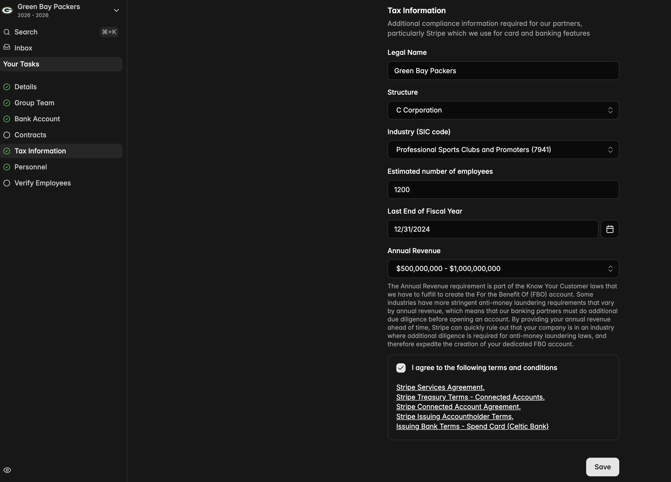Click the eye icon at the bottom left
The height and width of the screenshot is (482, 671).
pos(7,470)
